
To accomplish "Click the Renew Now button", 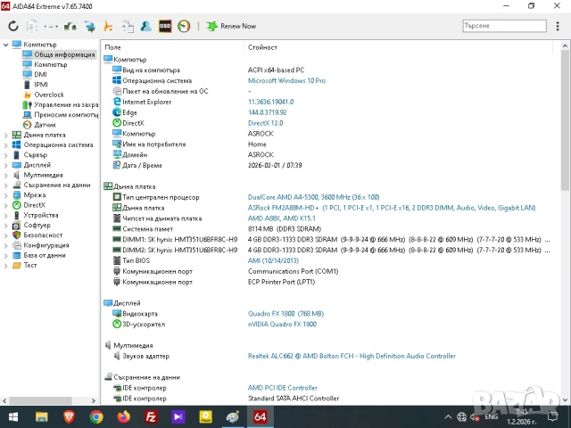I will tap(231, 26).
